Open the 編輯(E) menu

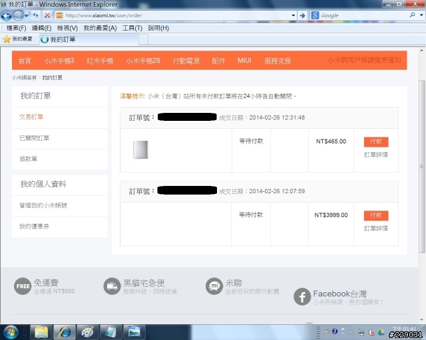(41, 28)
